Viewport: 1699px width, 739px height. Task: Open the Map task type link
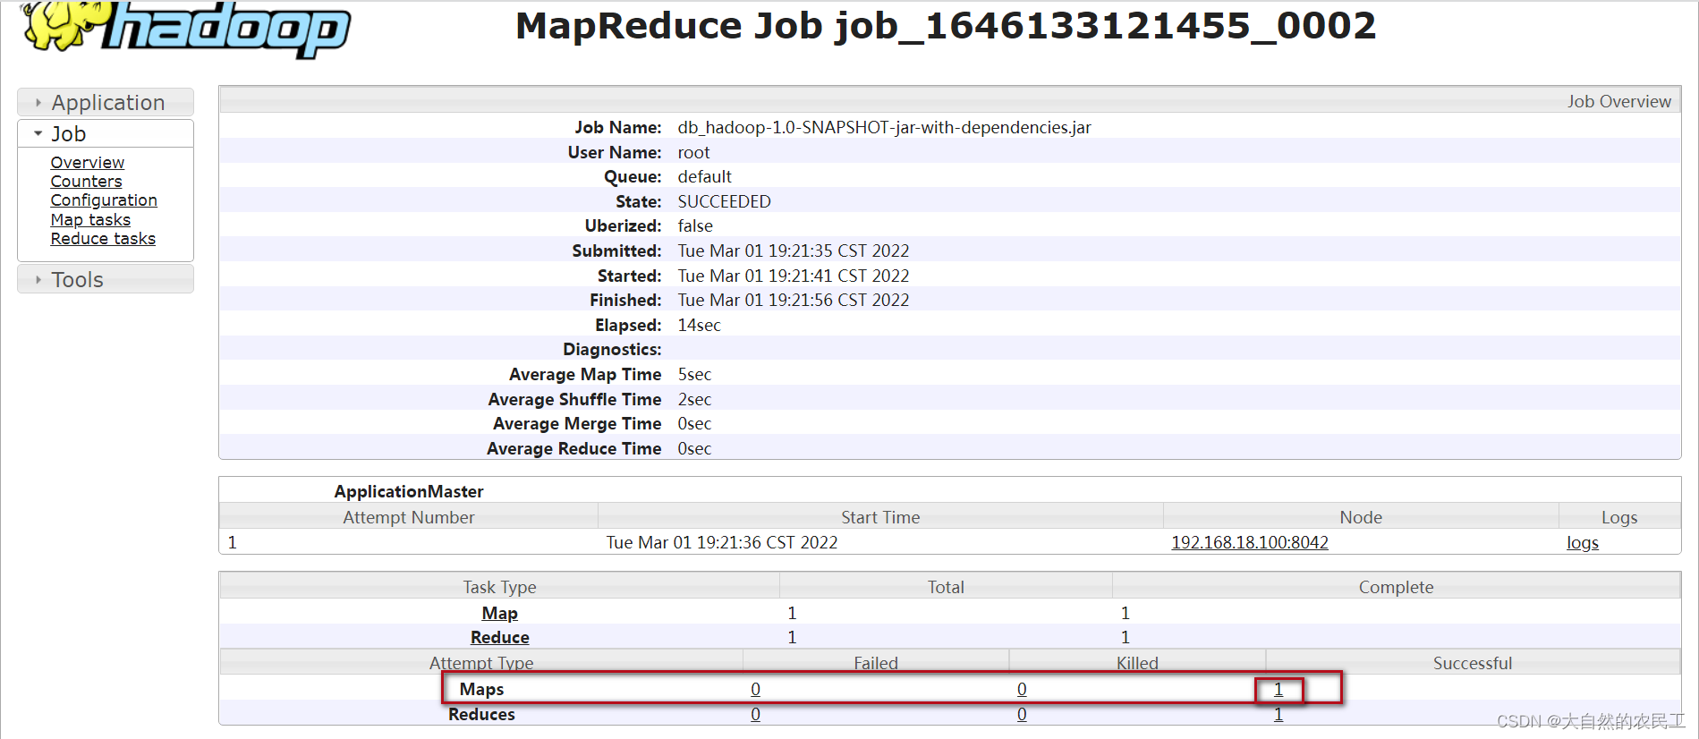point(499,613)
